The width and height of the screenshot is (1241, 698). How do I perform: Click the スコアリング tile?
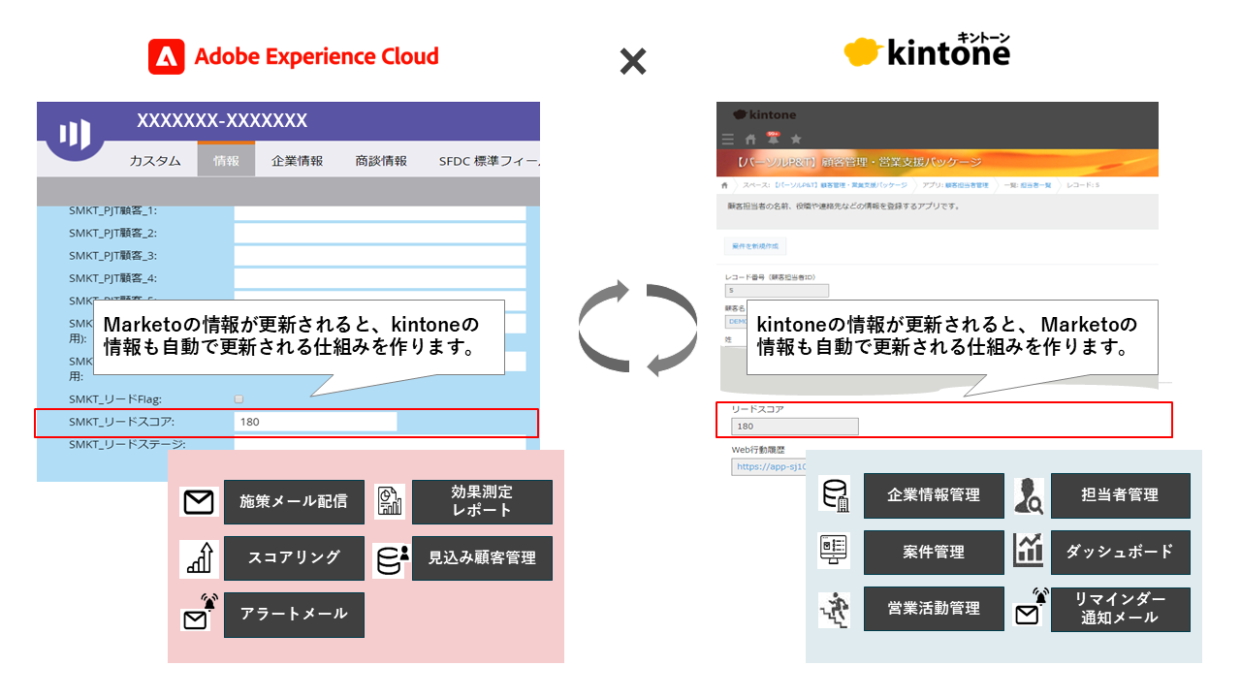point(294,558)
